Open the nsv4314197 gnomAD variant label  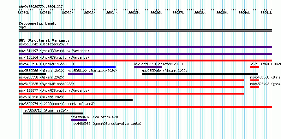[x=54, y=51]
